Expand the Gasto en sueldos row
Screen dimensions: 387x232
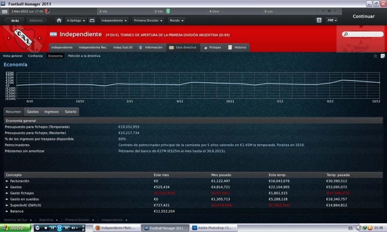(7, 199)
